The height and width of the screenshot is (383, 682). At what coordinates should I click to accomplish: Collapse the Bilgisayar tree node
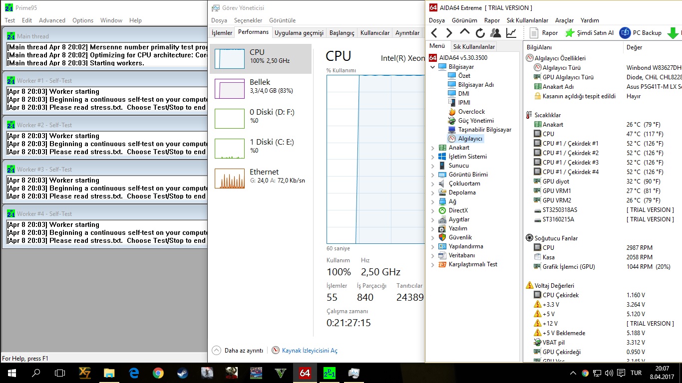(x=432, y=67)
